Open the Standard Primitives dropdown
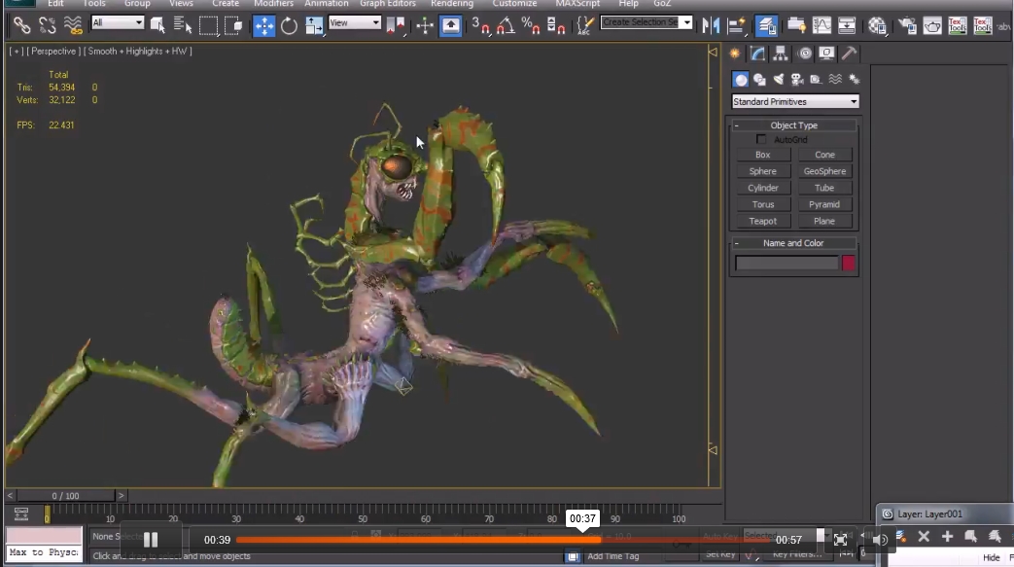The image size is (1014, 567). (x=795, y=101)
